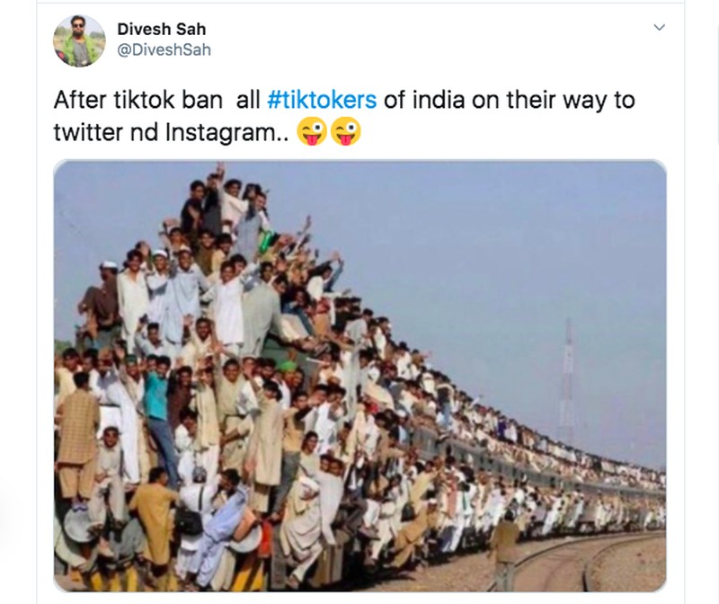Click the word "twitter" in the tweet

[88, 133]
